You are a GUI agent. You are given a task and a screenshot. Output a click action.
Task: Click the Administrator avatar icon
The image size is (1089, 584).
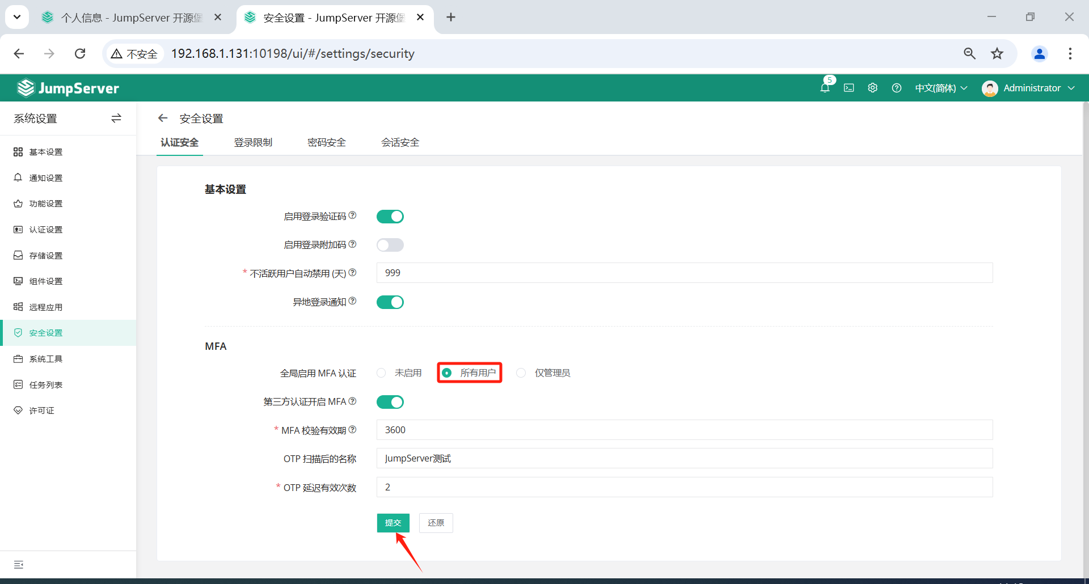990,88
